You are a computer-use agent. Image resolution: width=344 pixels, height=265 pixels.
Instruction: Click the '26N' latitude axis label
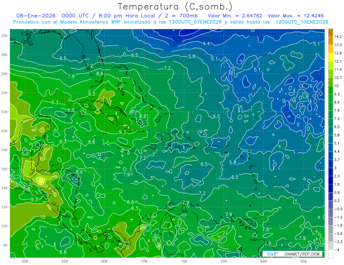click(x=4, y=73)
